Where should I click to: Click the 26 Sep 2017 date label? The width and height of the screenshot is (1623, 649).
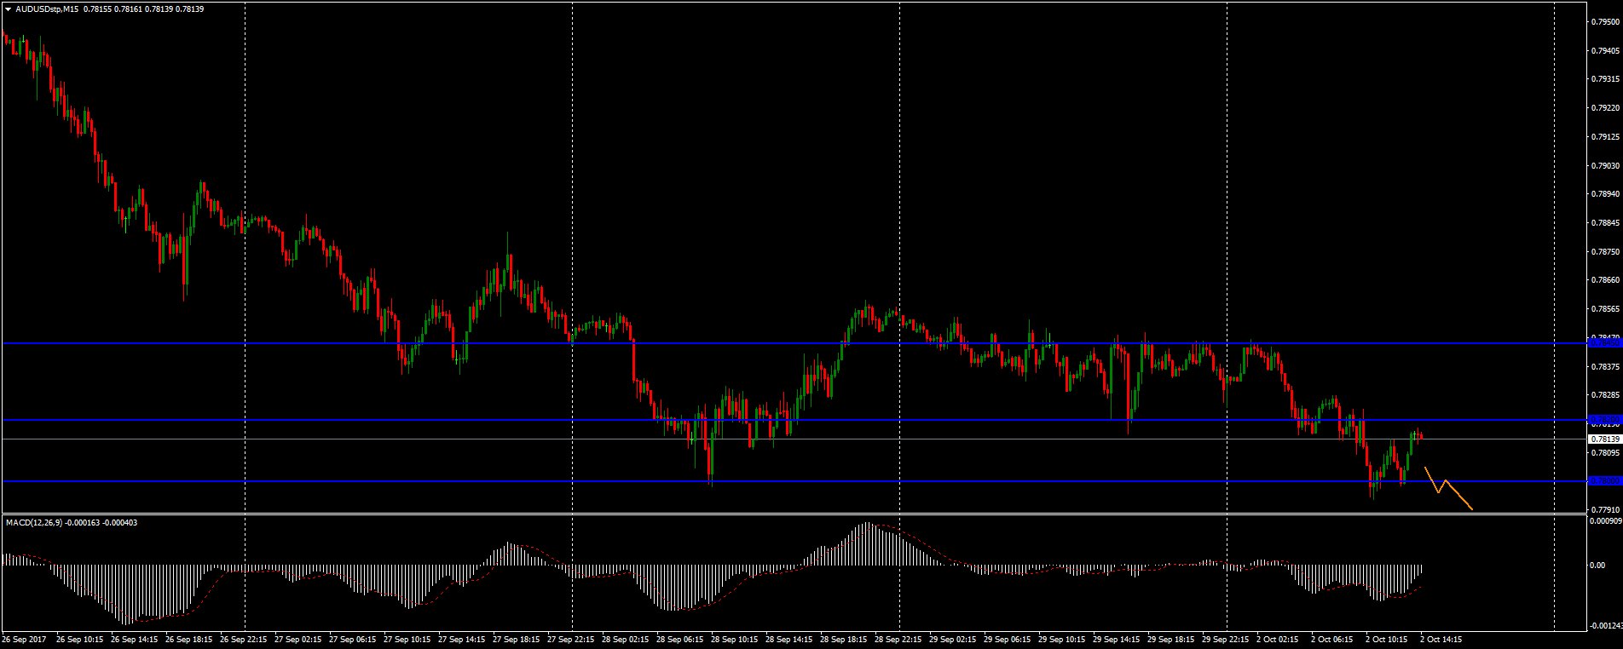click(24, 638)
